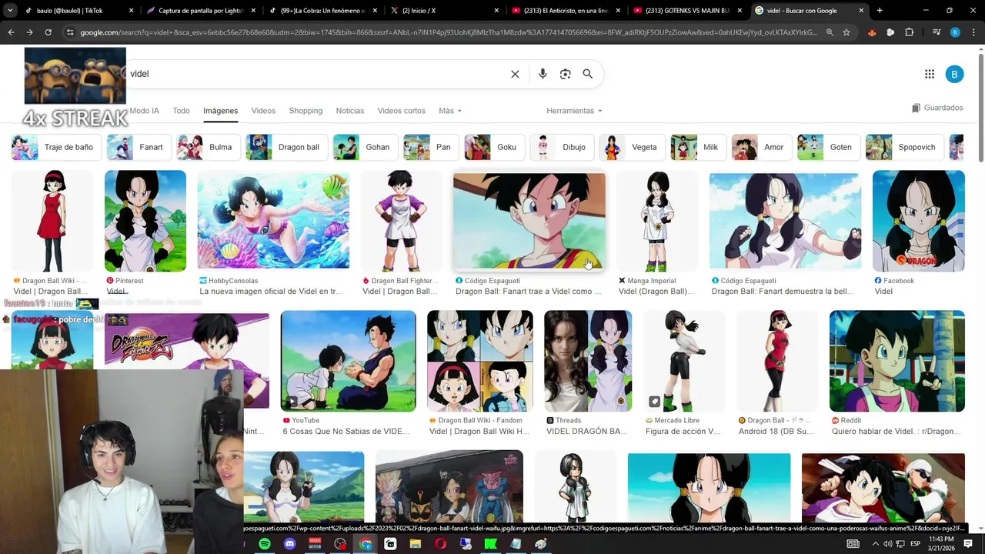Open File Explorer from the taskbar
The image size is (985, 554).
(x=416, y=544)
